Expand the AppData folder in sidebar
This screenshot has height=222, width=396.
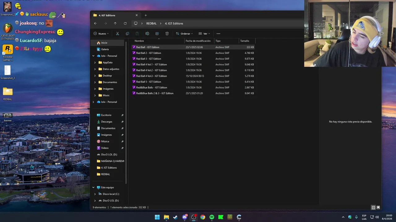point(95,62)
